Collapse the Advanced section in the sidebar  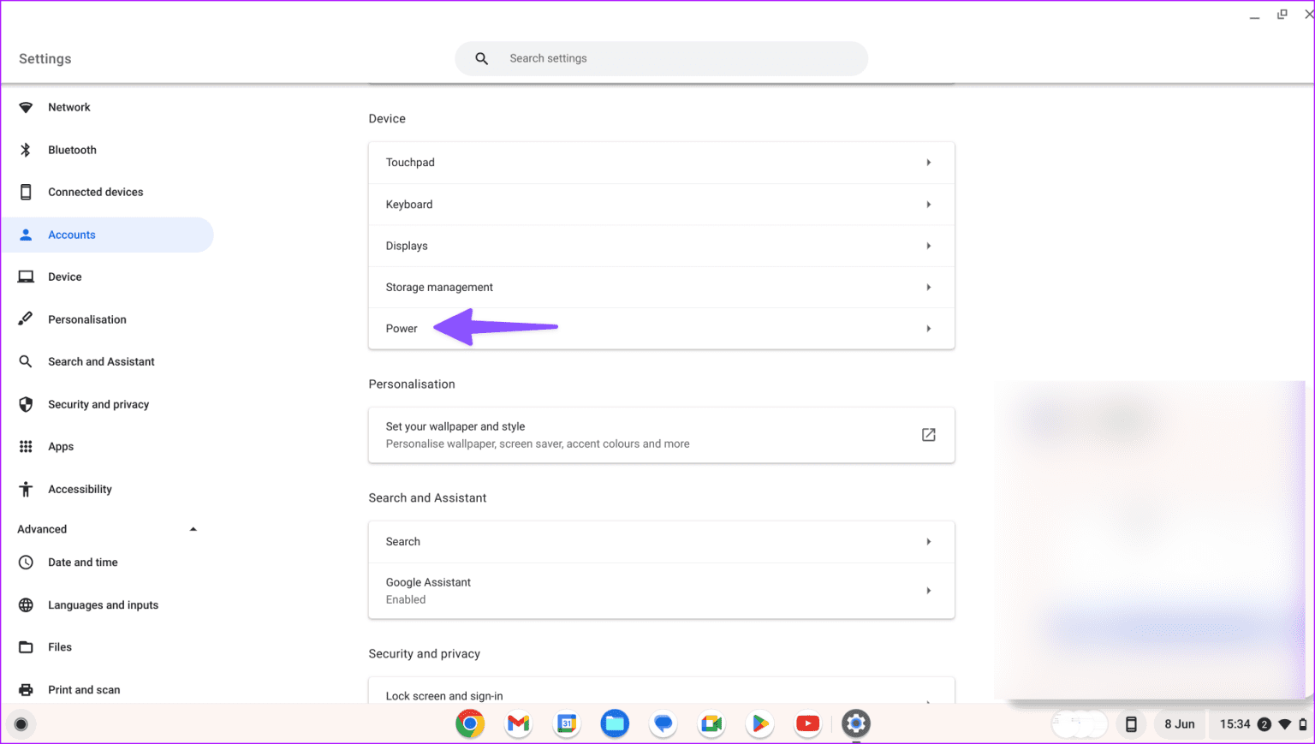pos(193,528)
